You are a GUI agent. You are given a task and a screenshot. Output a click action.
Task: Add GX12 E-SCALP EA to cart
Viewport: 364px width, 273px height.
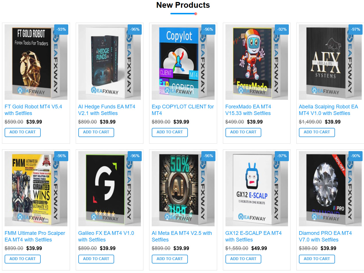(243, 259)
